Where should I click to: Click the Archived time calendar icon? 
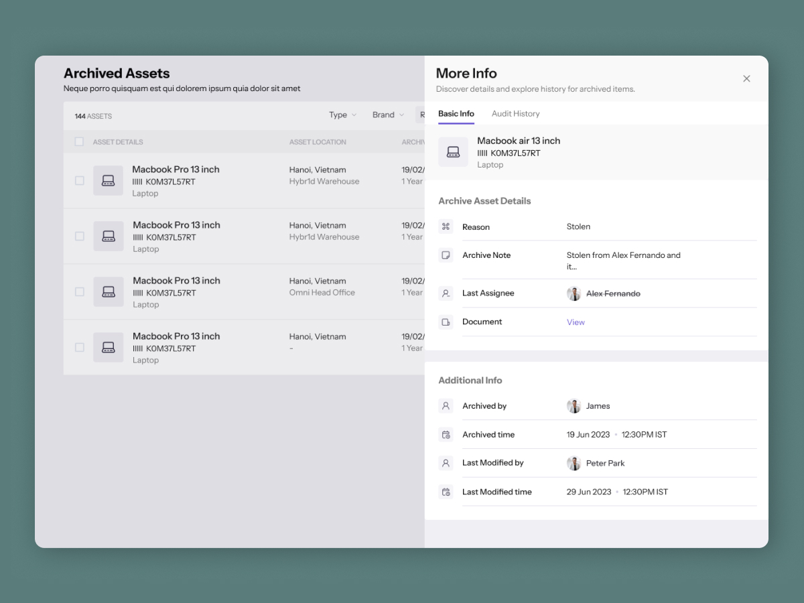click(446, 435)
